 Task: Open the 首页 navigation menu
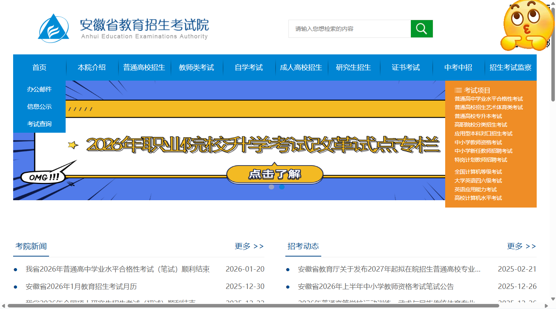39,68
